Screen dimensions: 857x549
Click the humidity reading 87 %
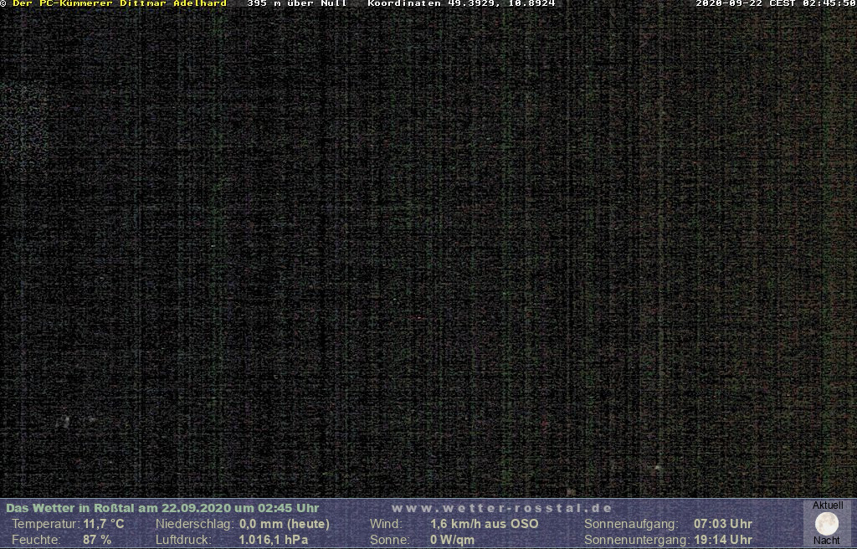pos(96,540)
